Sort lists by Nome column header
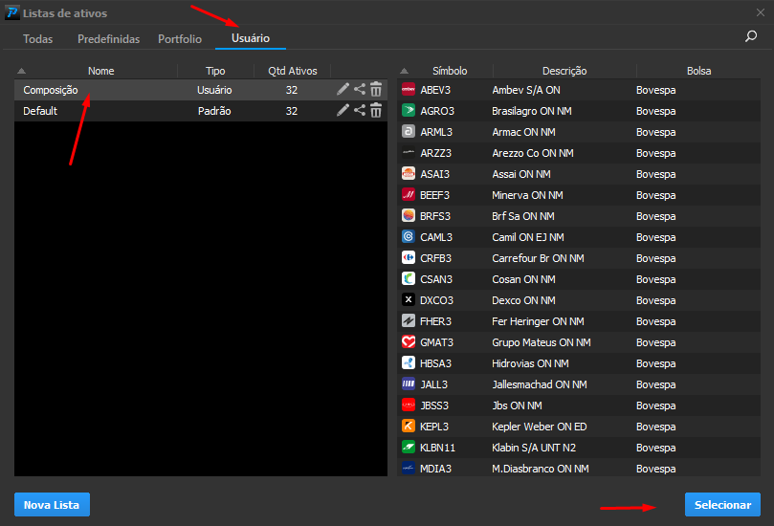The width and height of the screenshot is (774, 526). pyautogui.click(x=100, y=71)
